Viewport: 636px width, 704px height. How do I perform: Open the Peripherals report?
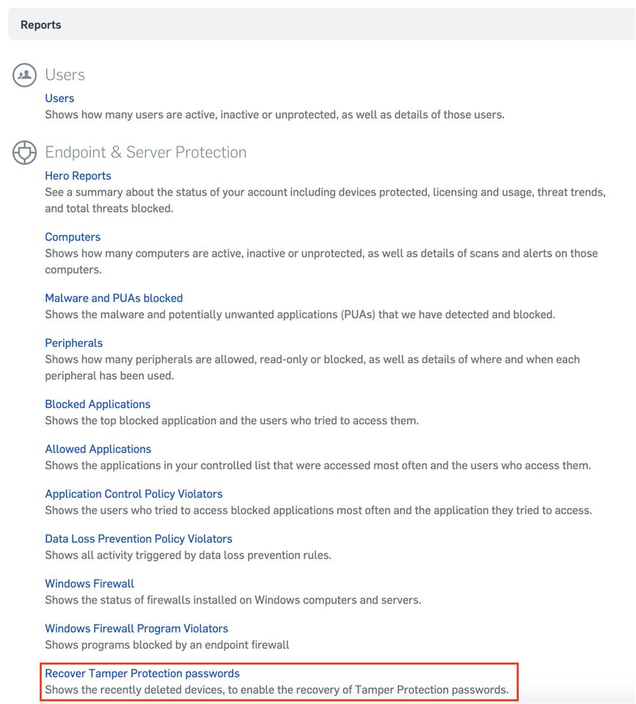click(73, 343)
